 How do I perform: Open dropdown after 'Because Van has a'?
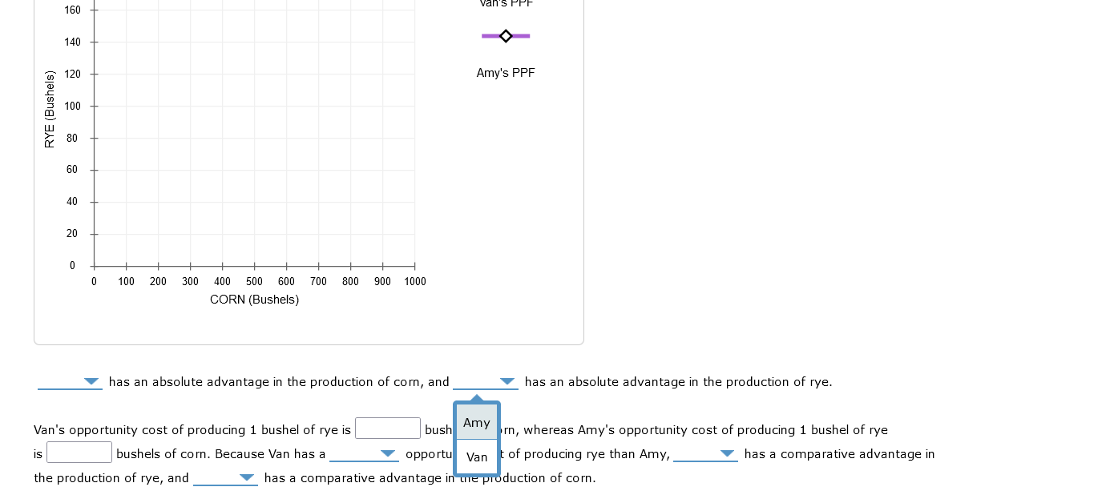[x=364, y=454]
